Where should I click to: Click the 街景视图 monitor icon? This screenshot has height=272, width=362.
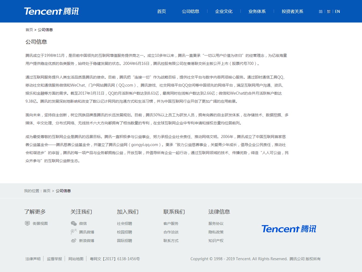pos(27,223)
